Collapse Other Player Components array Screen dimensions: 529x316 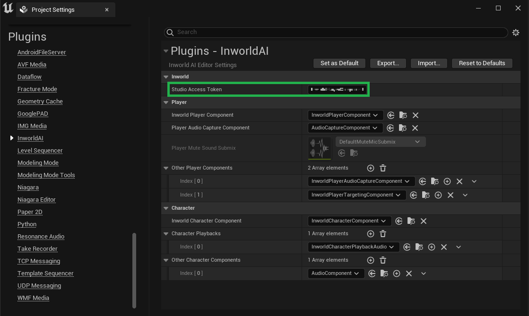pyautogui.click(x=166, y=168)
